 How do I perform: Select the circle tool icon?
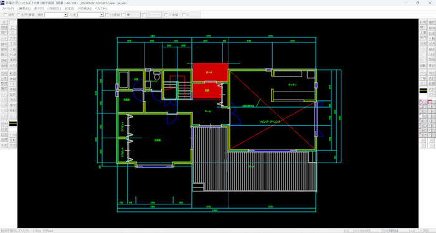[13, 32]
